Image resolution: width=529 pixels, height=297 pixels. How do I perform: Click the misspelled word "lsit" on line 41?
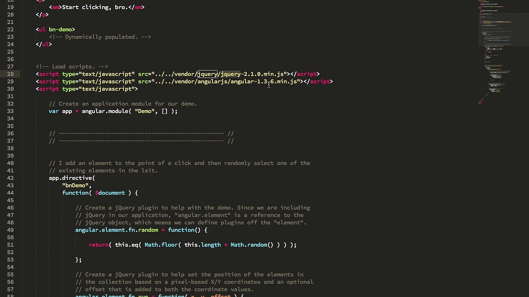(148, 171)
